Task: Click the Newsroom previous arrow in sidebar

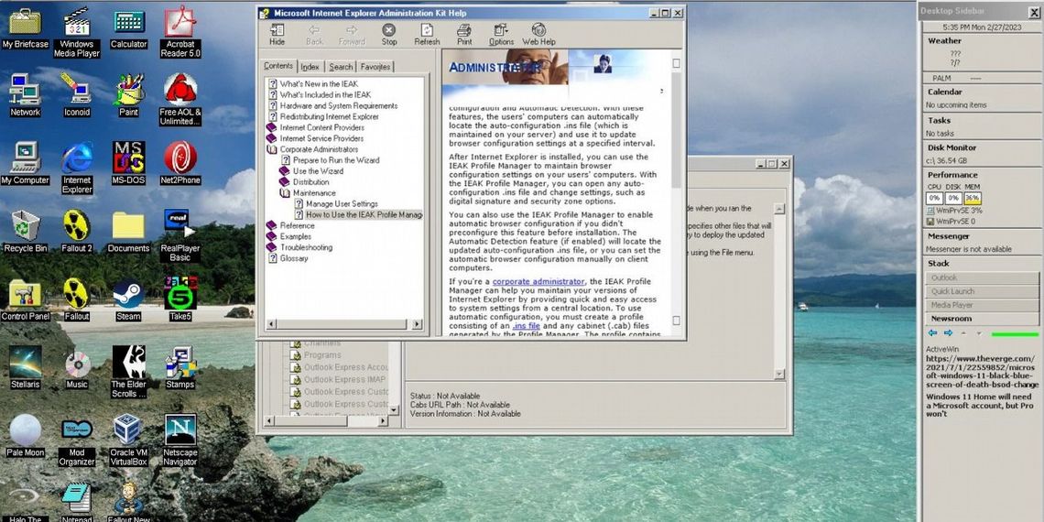Action: [932, 333]
